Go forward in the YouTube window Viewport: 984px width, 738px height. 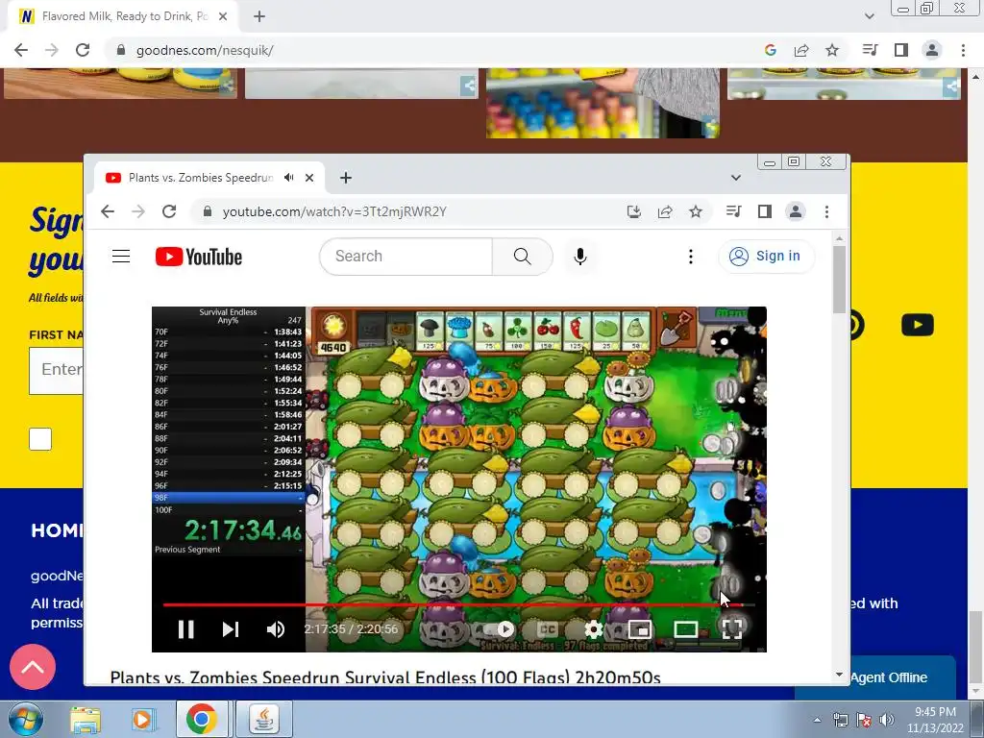pos(138,211)
